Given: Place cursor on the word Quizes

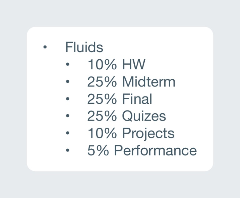Looking at the screenshot, I should pos(144,116).
